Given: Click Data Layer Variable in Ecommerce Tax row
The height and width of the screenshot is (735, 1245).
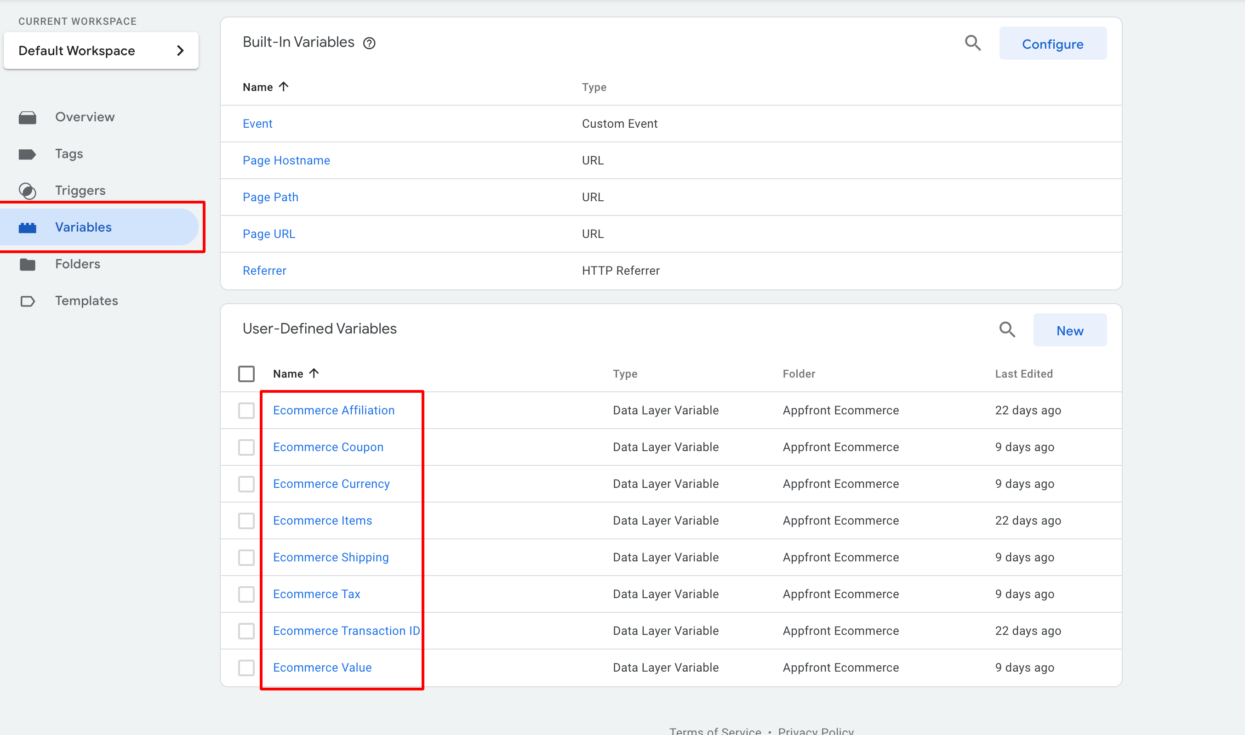Looking at the screenshot, I should pyautogui.click(x=666, y=594).
